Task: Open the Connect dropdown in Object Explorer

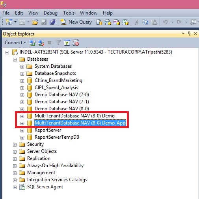Action: [15, 43]
